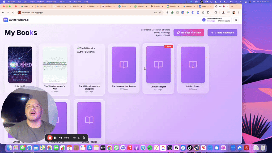Launch Apple TV from the dock
Screen dimensions: 272x153
[x=103, y=148]
